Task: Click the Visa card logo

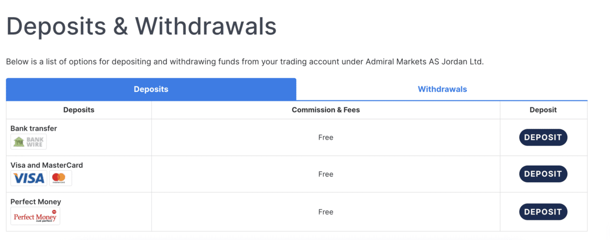Action: pos(29,178)
